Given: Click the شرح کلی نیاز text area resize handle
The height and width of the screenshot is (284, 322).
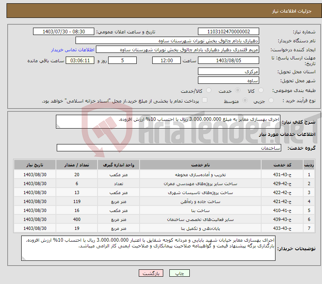Looking at the screenshot, I should 58,126.
